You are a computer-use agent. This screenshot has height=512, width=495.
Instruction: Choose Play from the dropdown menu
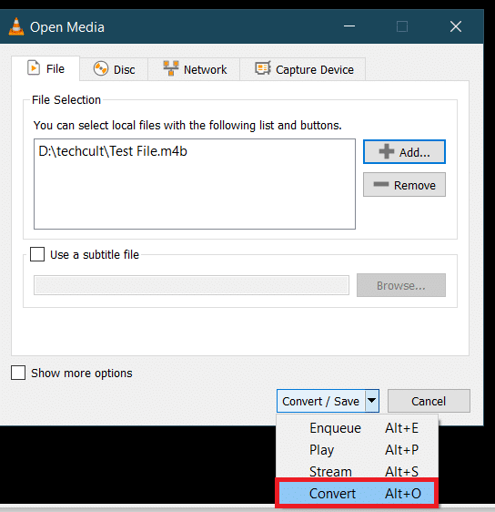[357, 450]
